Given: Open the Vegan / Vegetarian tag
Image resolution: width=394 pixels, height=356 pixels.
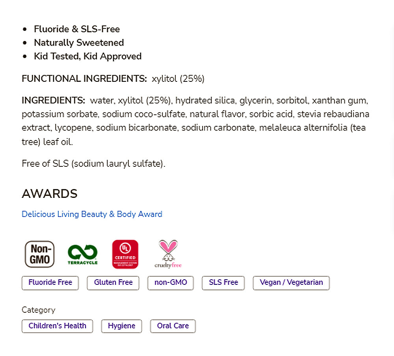Looking at the screenshot, I should pos(291,283).
